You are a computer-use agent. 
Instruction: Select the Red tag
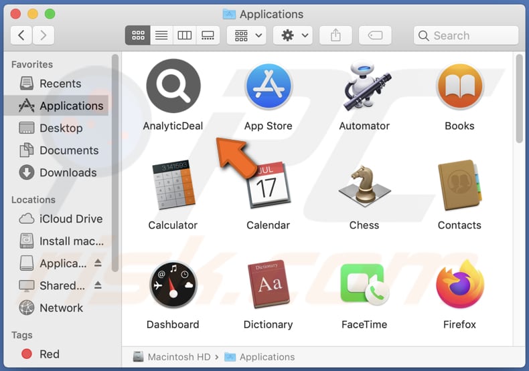click(56, 354)
